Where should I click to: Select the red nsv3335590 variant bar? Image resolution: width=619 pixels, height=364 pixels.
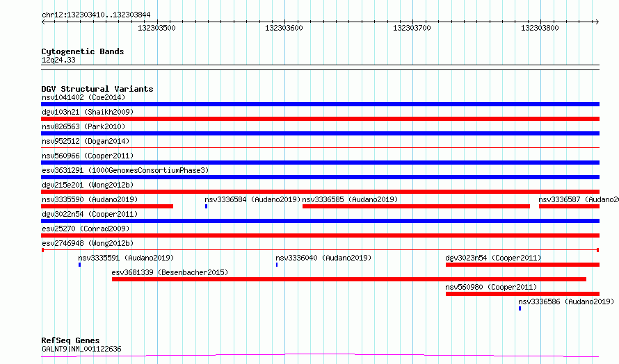[x=107, y=206]
